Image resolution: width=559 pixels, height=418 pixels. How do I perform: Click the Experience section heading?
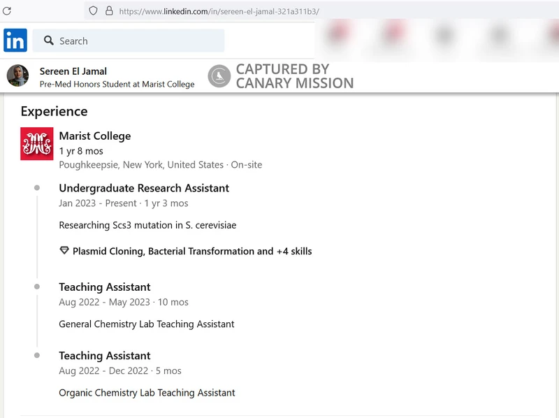[x=54, y=111]
